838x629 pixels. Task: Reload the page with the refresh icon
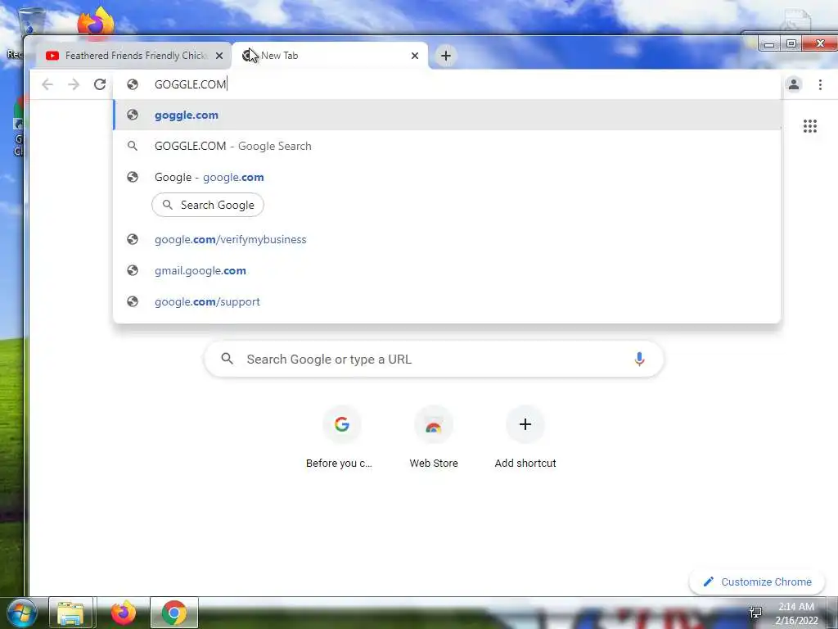pos(99,84)
